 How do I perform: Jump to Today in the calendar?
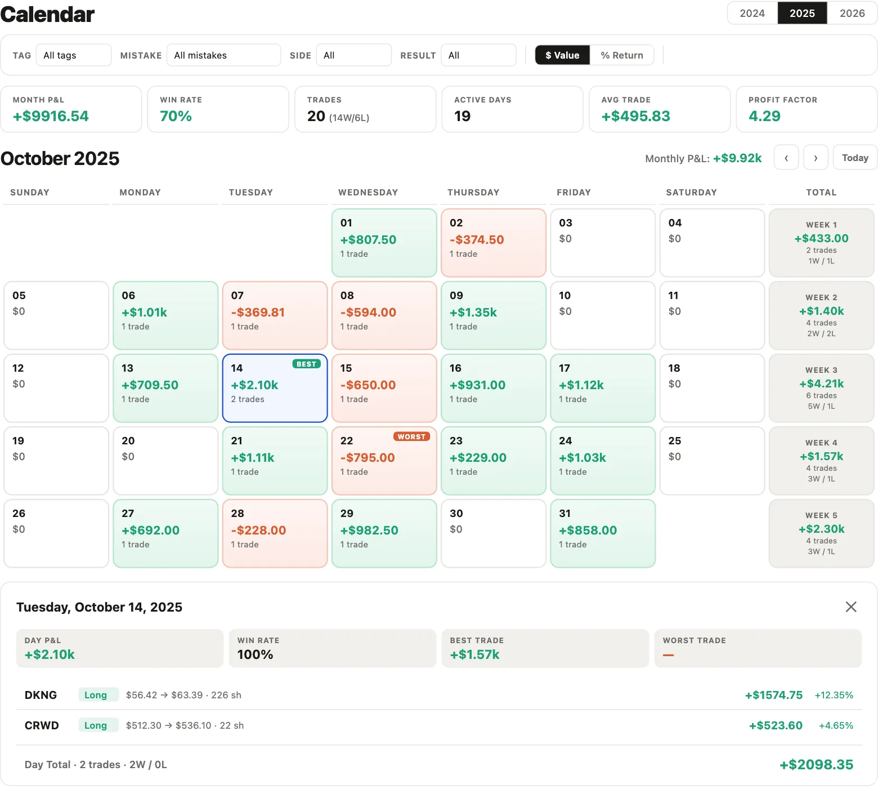tap(855, 158)
